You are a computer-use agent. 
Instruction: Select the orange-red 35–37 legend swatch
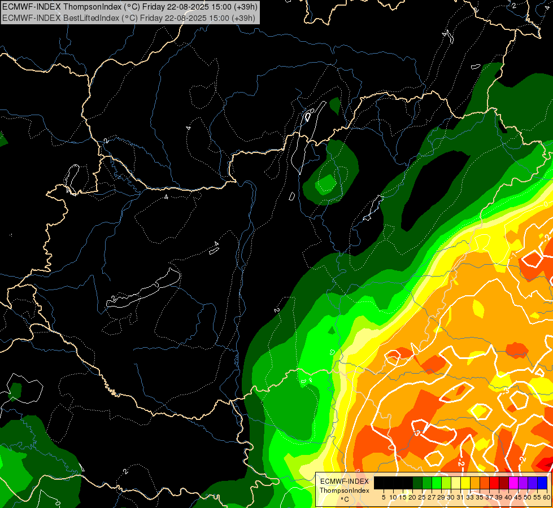485,483
